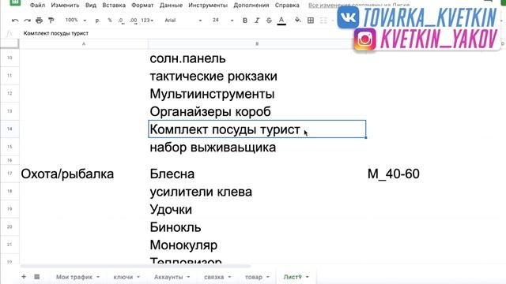Switch to the Мои трафик sheet tab
506x284 pixels.
(x=74, y=277)
